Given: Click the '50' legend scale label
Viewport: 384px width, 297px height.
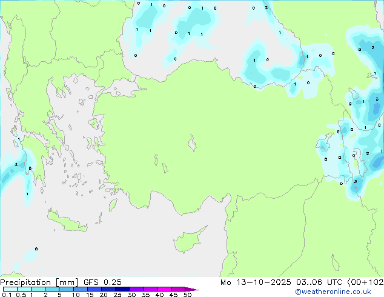Looking at the screenshot, I should pyautogui.click(x=187, y=295).
